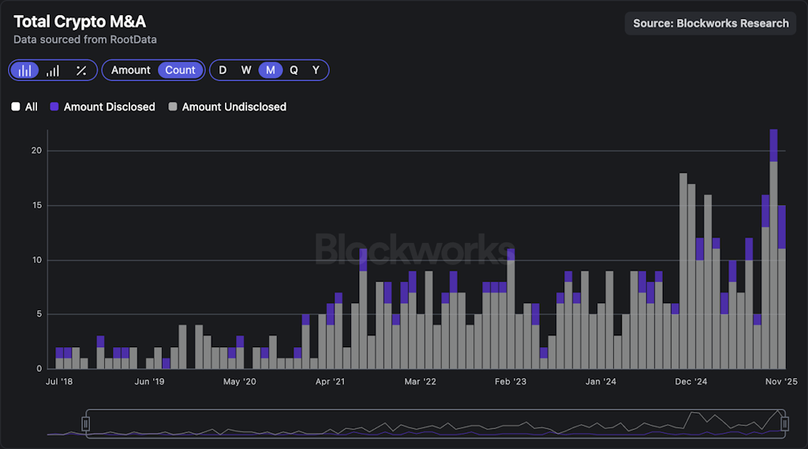808x449 pixels.
Task: Click inside the timeline range slider track
Action: point(434,425)
